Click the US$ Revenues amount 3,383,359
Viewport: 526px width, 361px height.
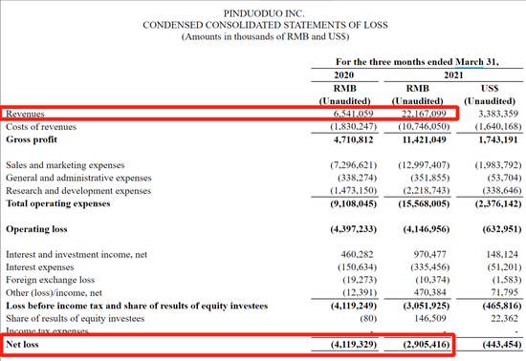click(498, 114)
